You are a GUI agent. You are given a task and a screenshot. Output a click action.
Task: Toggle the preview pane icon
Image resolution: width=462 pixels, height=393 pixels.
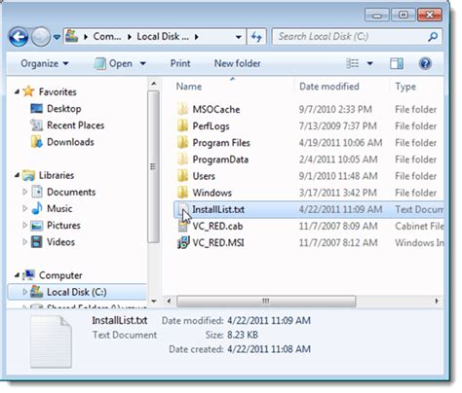[397, 63]
